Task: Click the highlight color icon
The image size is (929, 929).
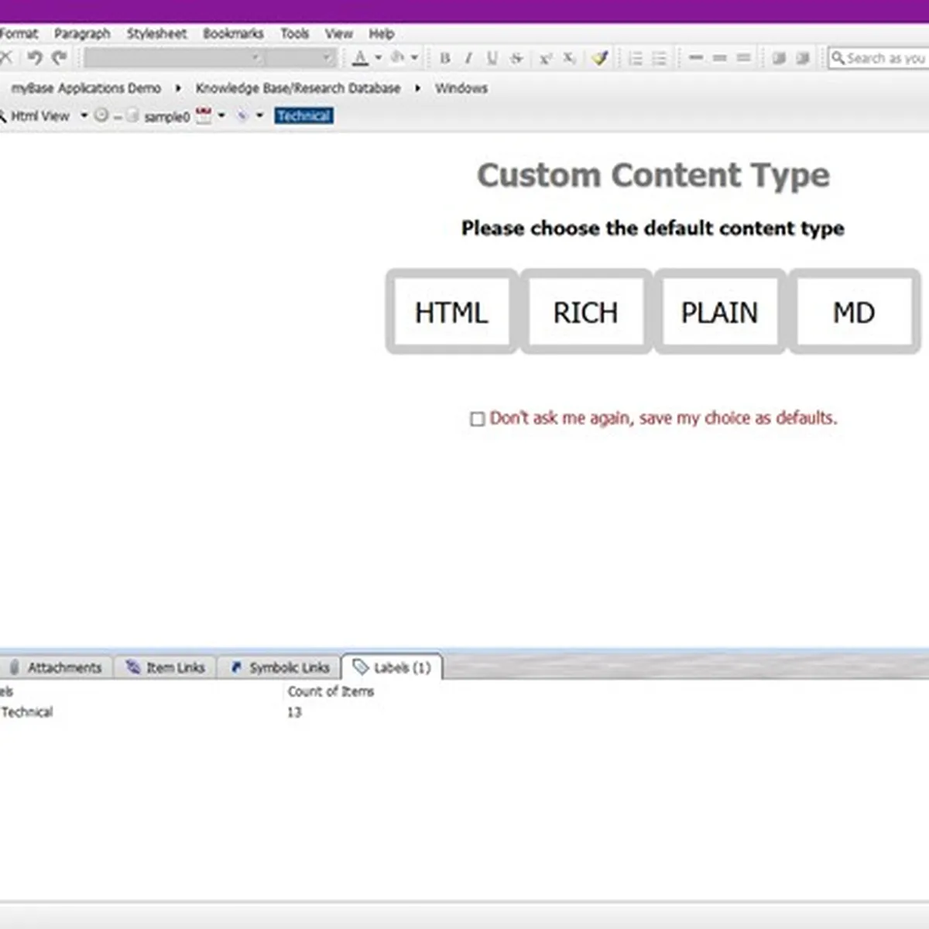Action: click(x=397, y=57)
